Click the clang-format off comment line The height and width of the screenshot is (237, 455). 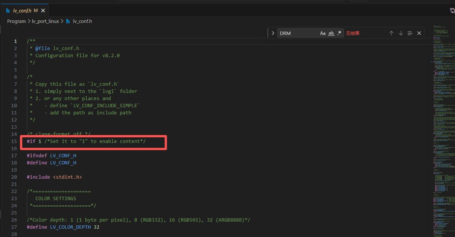tap(59, 134)
